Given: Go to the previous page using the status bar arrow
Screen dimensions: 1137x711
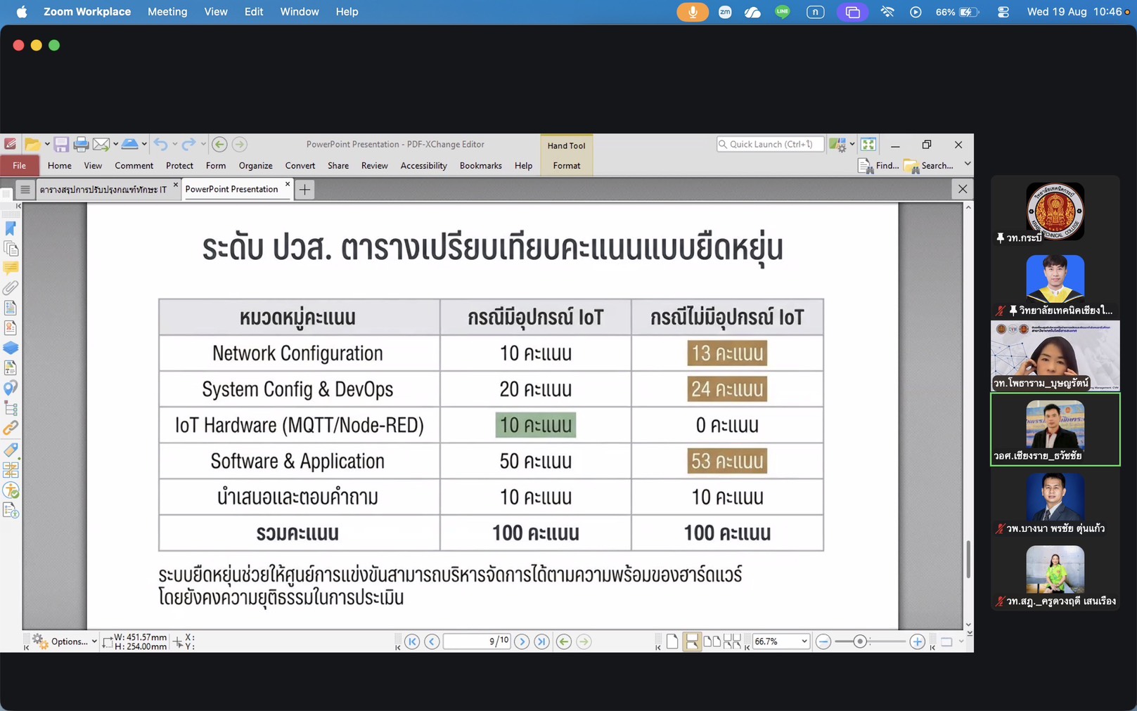Looking at the screenshot, I should pos(432,641).
